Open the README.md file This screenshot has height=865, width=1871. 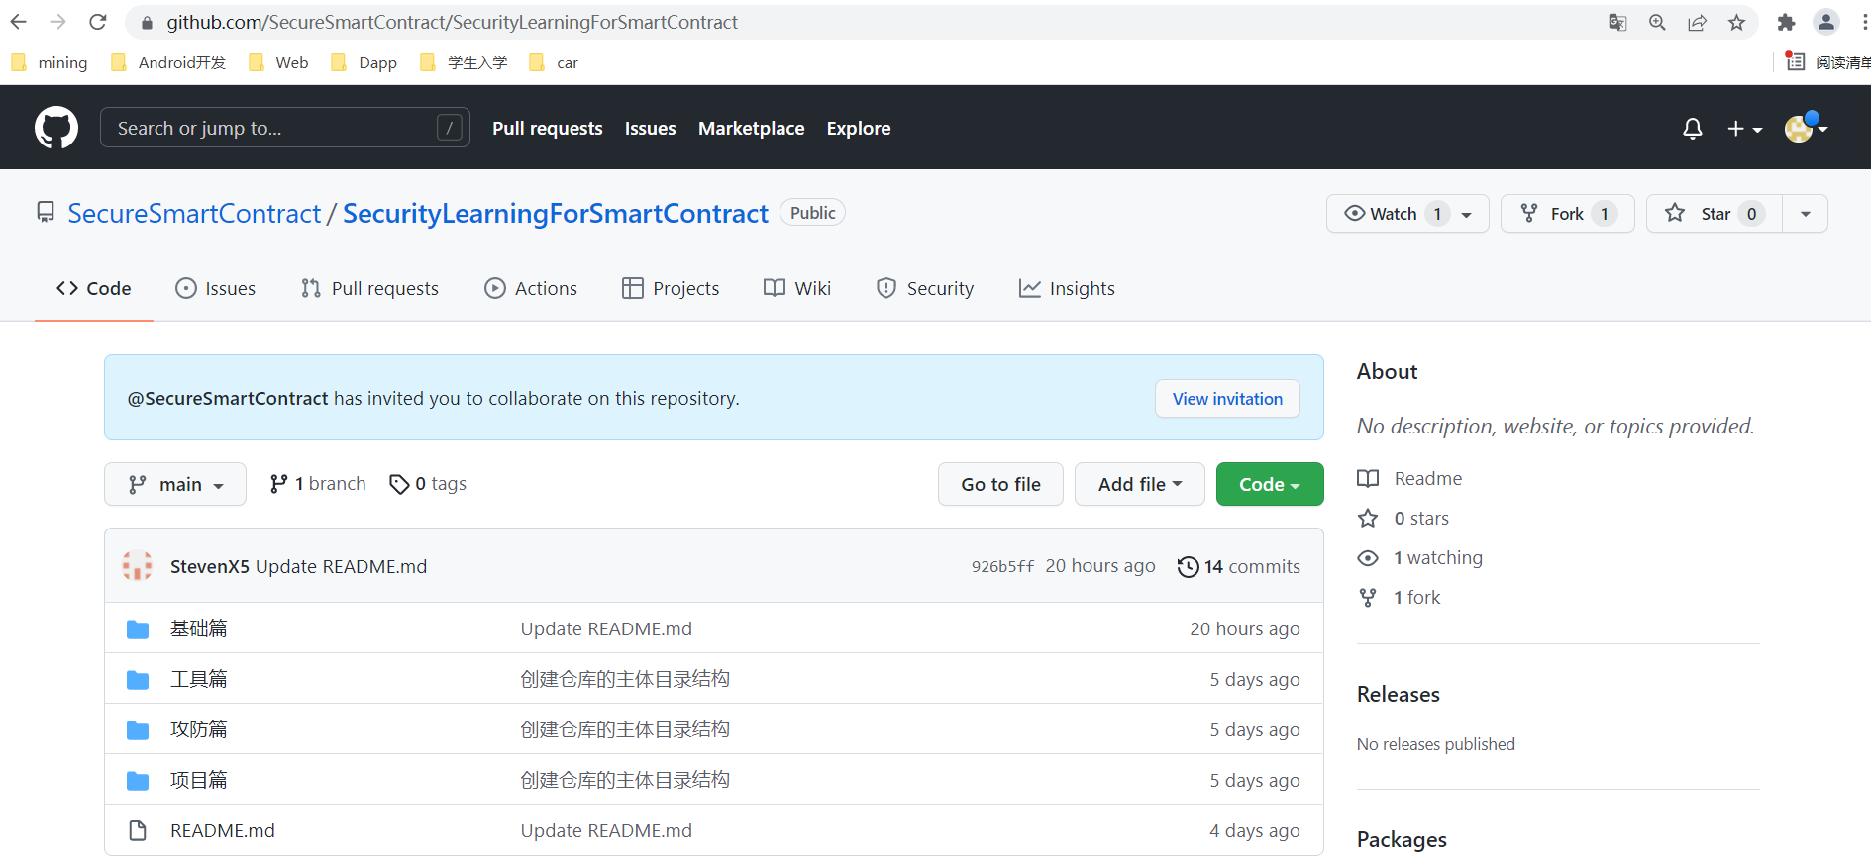tap(223, 830)
